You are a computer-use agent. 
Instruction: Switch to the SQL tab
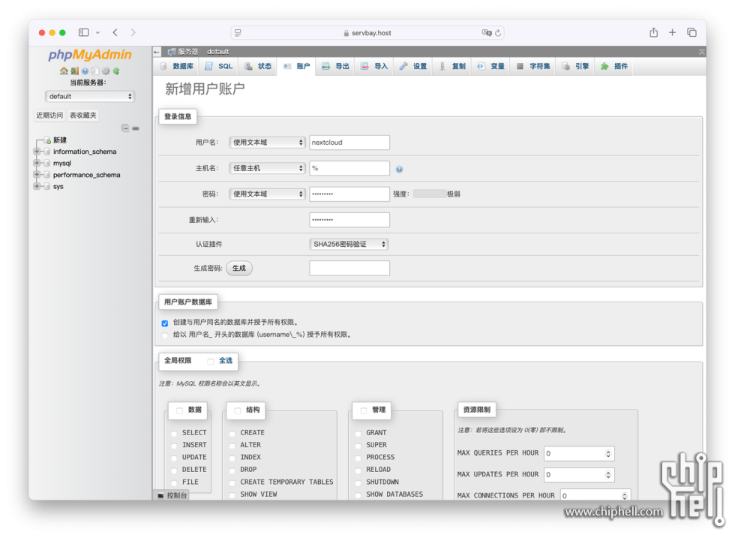[219, 66]
